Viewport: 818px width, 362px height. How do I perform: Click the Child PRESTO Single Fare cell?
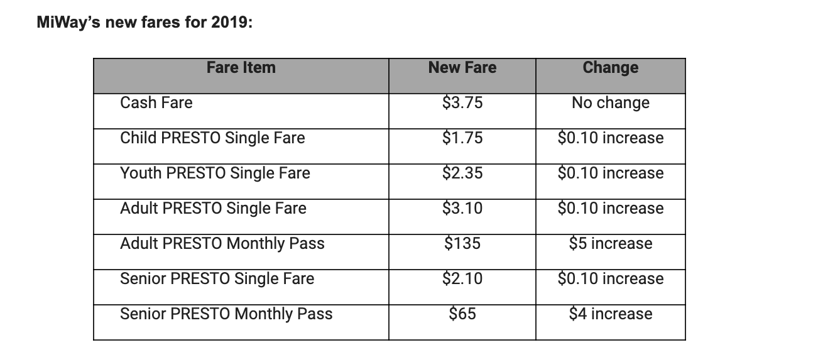212,138
